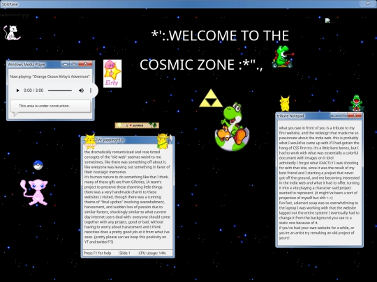Click the blue Great Ball icon
This screenshot has height=282, width=377.
(38, 165)
